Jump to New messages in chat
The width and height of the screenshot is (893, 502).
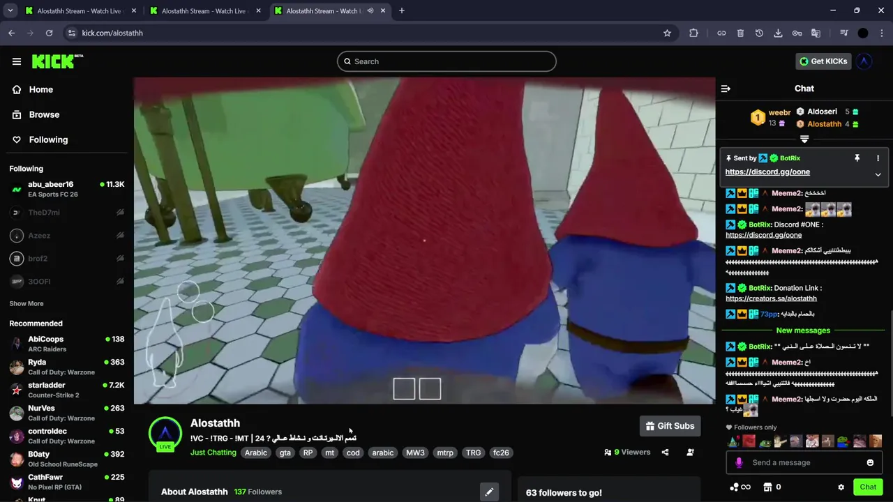point(803,330)
